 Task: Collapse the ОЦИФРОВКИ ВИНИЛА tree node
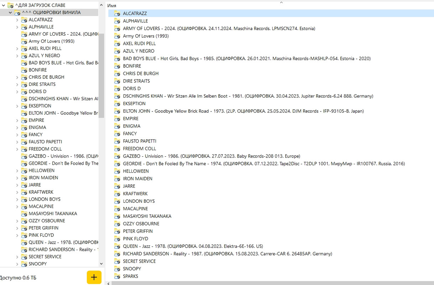click(10, 12)
